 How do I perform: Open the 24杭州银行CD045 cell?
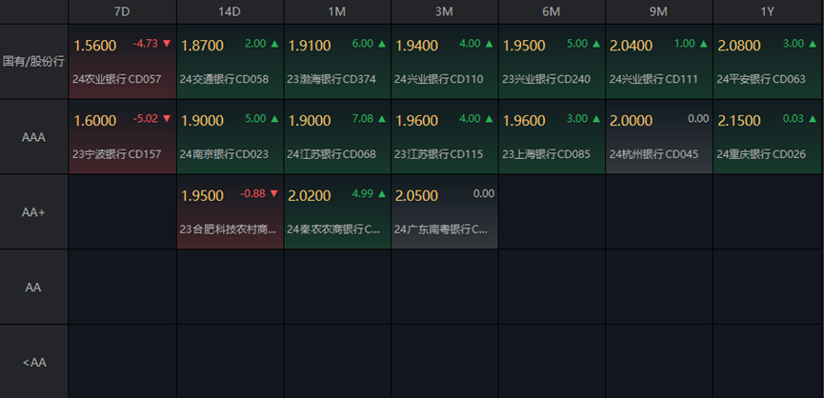pyautogui.click(x=659, y=136)
